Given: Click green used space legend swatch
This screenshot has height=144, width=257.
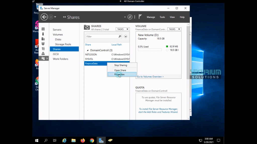Looking at the screenshot, I should pos(167,46).
